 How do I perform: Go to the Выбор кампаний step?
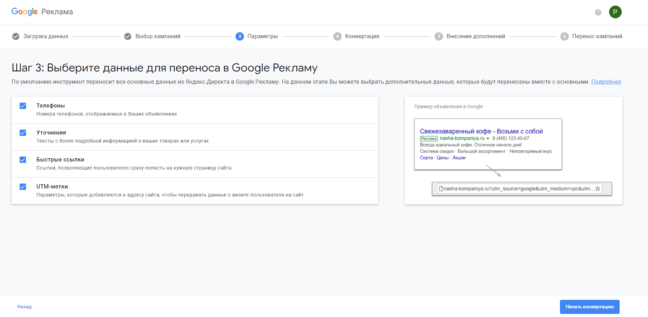[x=158, y=36]
